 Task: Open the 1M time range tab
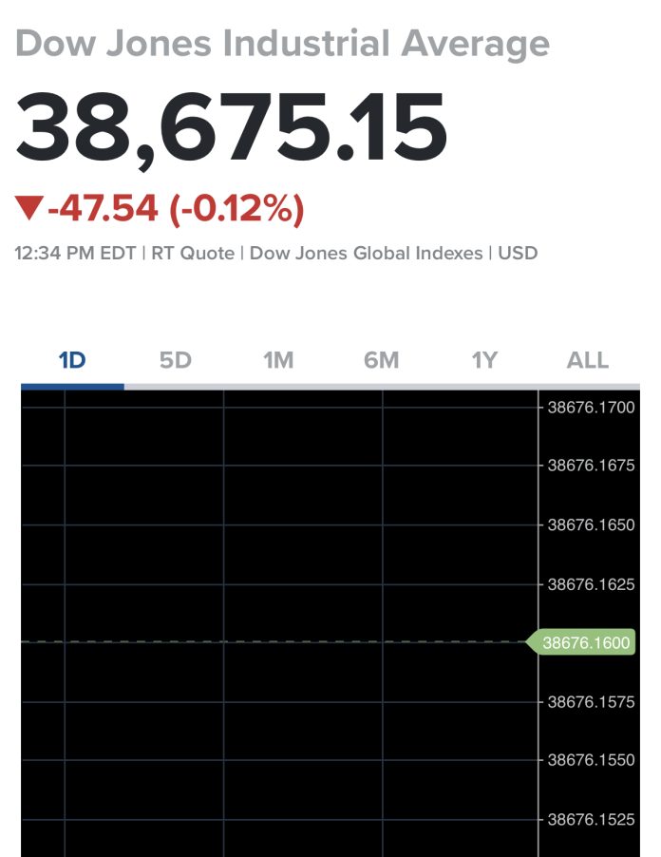[278, 361]
